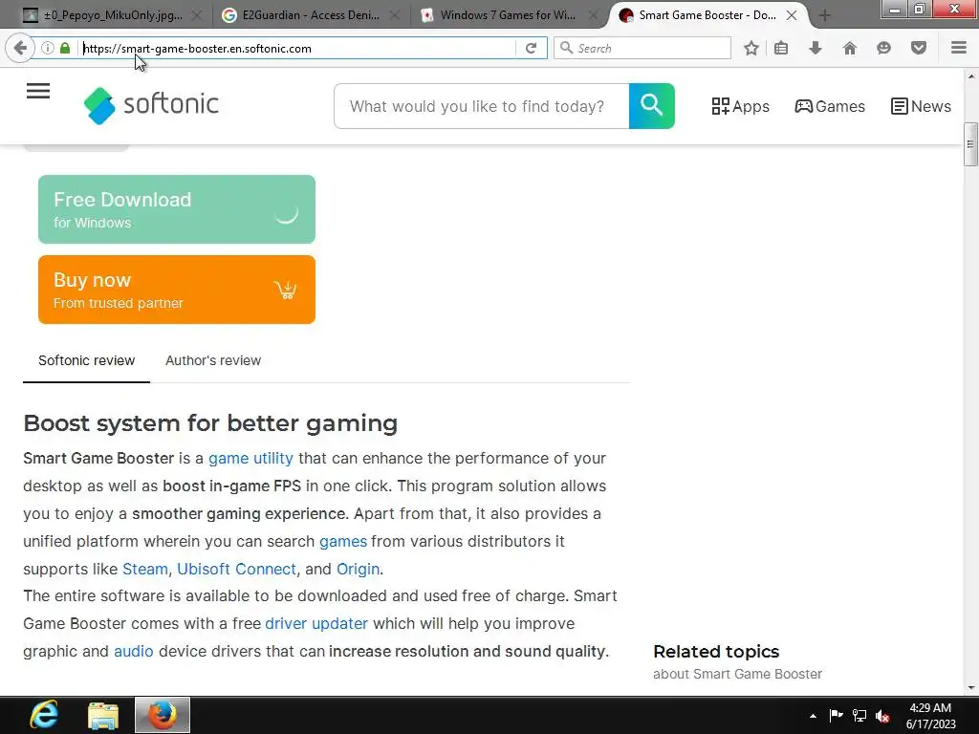
Task: Select the Softonic review tab
Action: pos(86,360)
